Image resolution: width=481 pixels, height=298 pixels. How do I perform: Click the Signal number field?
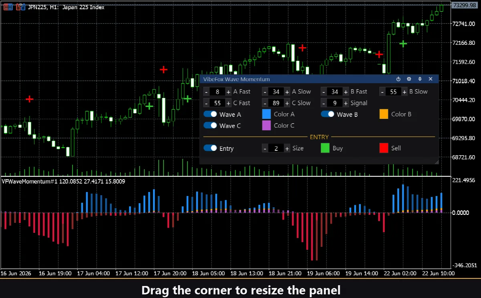tap(335, 103)
